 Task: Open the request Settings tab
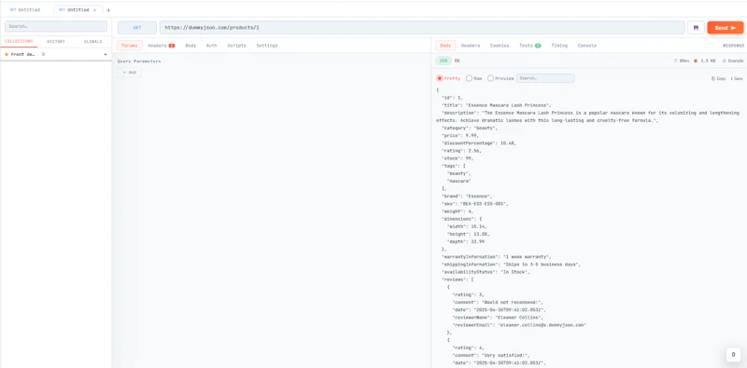coord(267,46)
